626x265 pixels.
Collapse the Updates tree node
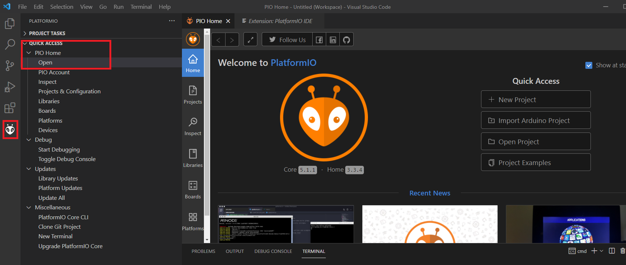tap(29, 169)
